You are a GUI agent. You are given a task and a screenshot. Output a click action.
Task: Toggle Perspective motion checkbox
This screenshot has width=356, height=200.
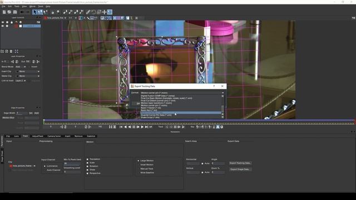[87, 173]
